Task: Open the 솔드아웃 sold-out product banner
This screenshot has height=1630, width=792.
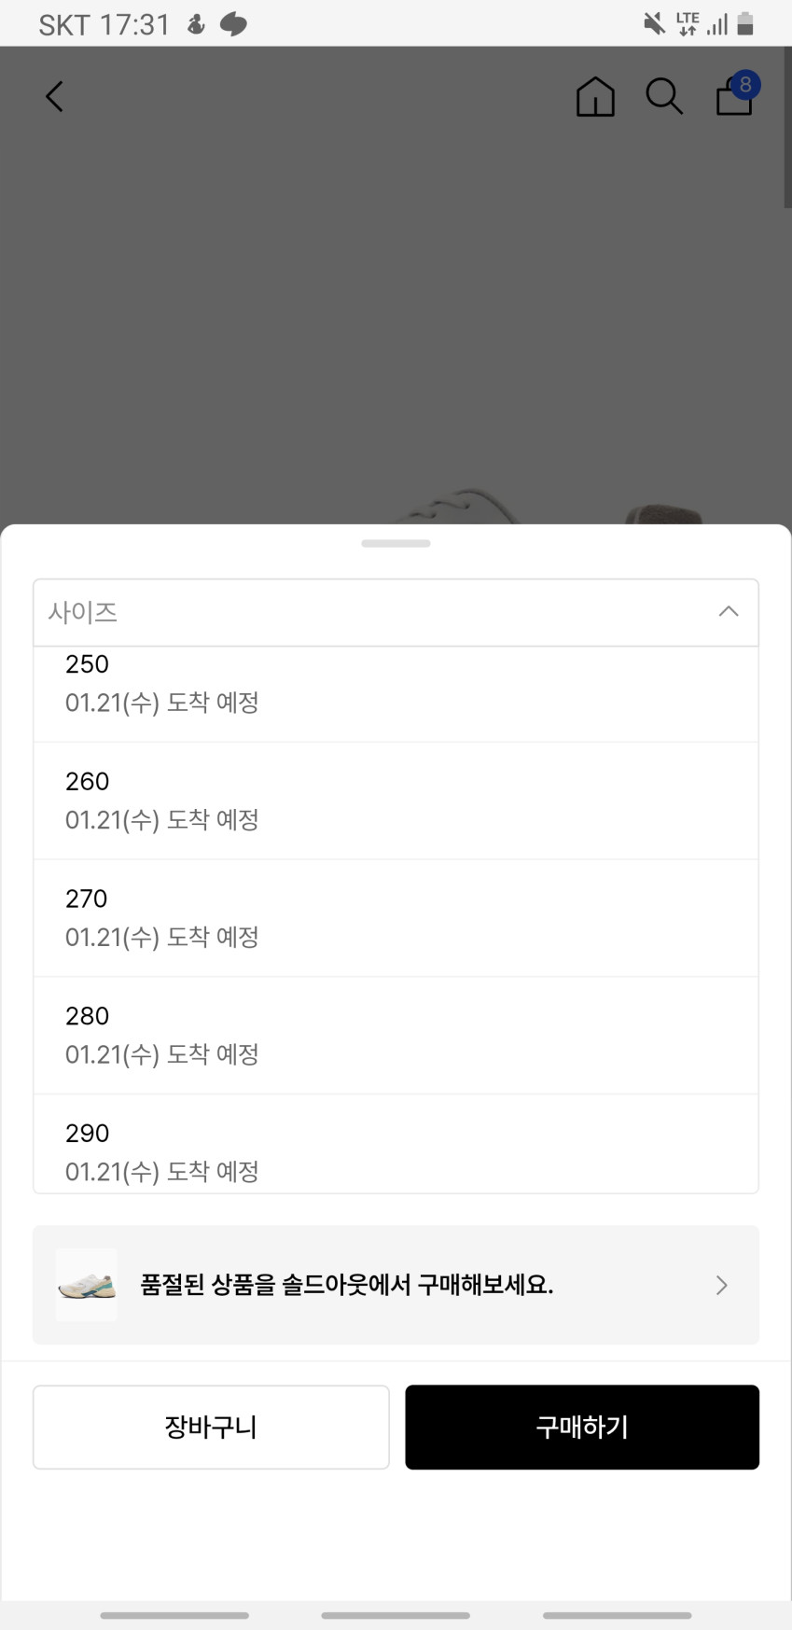Action: [x=396, y=1285]
